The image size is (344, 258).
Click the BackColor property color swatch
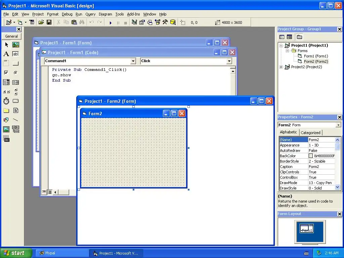coord(311,156)
